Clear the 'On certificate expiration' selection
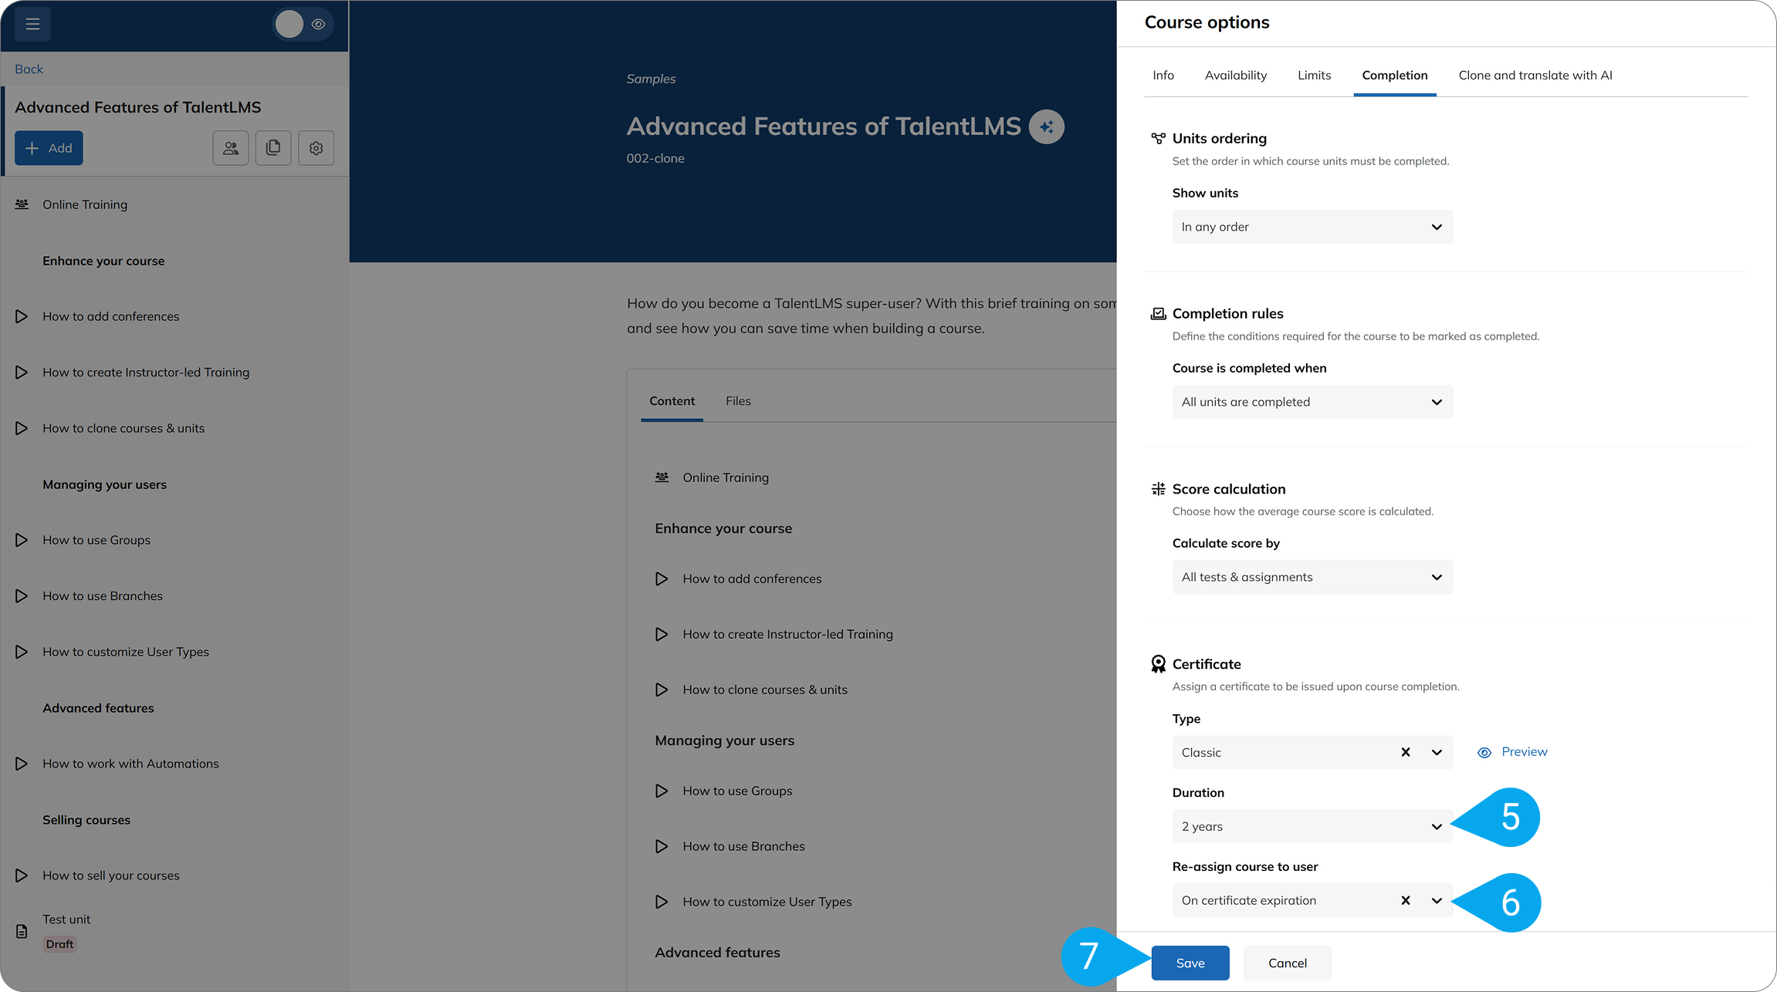Viewport: 1777px width, 992px height. [1406, 900]
